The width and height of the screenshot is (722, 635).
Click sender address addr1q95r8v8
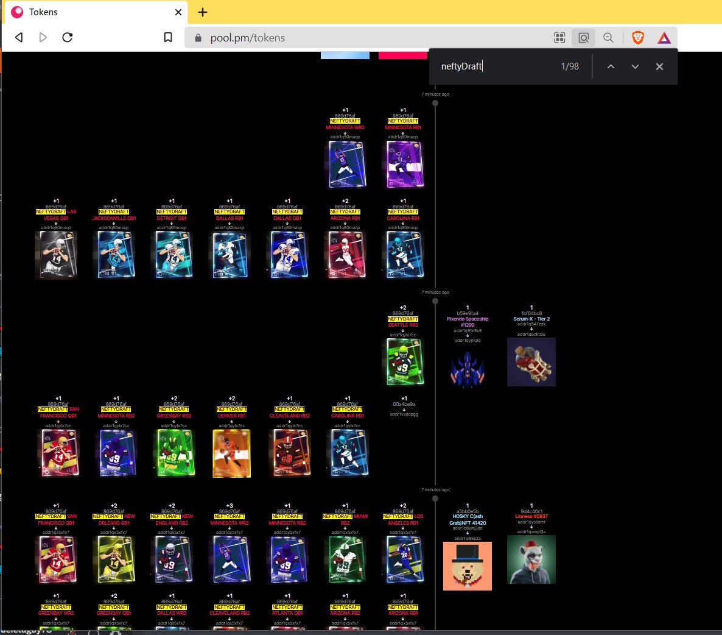(x=468, y=330)
